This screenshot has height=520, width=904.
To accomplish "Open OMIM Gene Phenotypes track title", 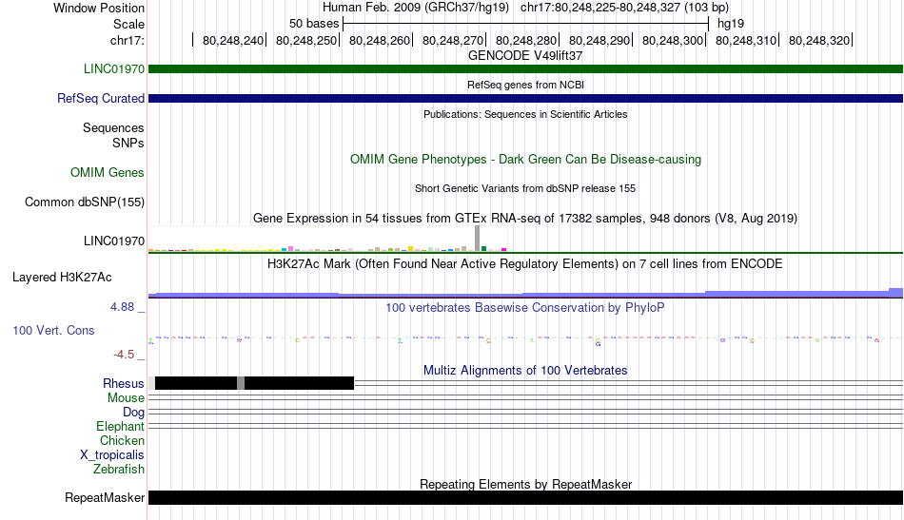I will [x=525, y=160].
